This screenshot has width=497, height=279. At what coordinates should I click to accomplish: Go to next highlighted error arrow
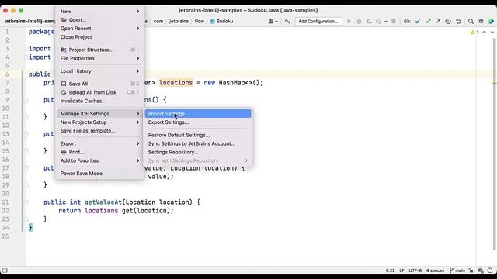coord(492,32)
